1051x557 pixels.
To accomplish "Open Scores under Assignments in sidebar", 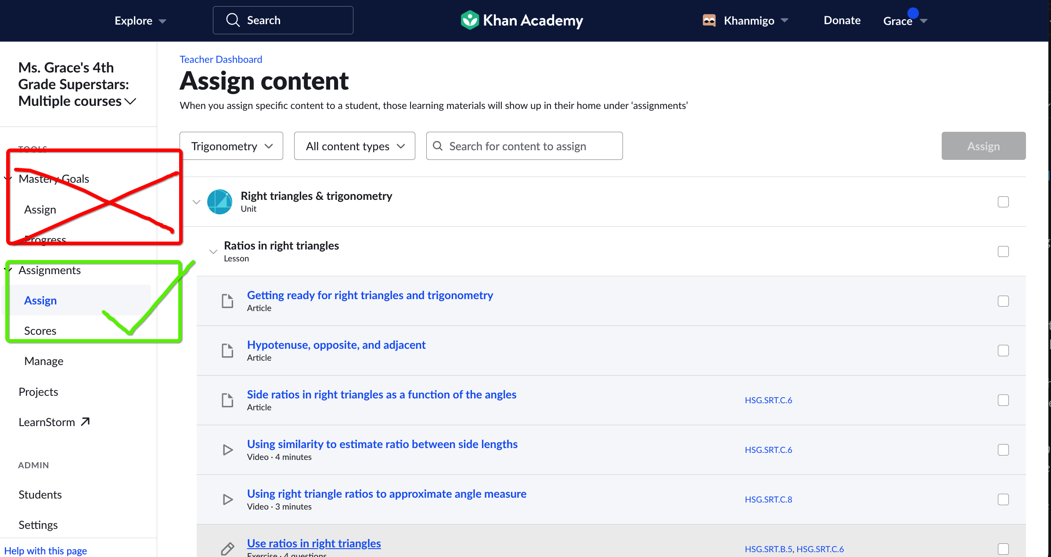I will [x=40, y=331].
